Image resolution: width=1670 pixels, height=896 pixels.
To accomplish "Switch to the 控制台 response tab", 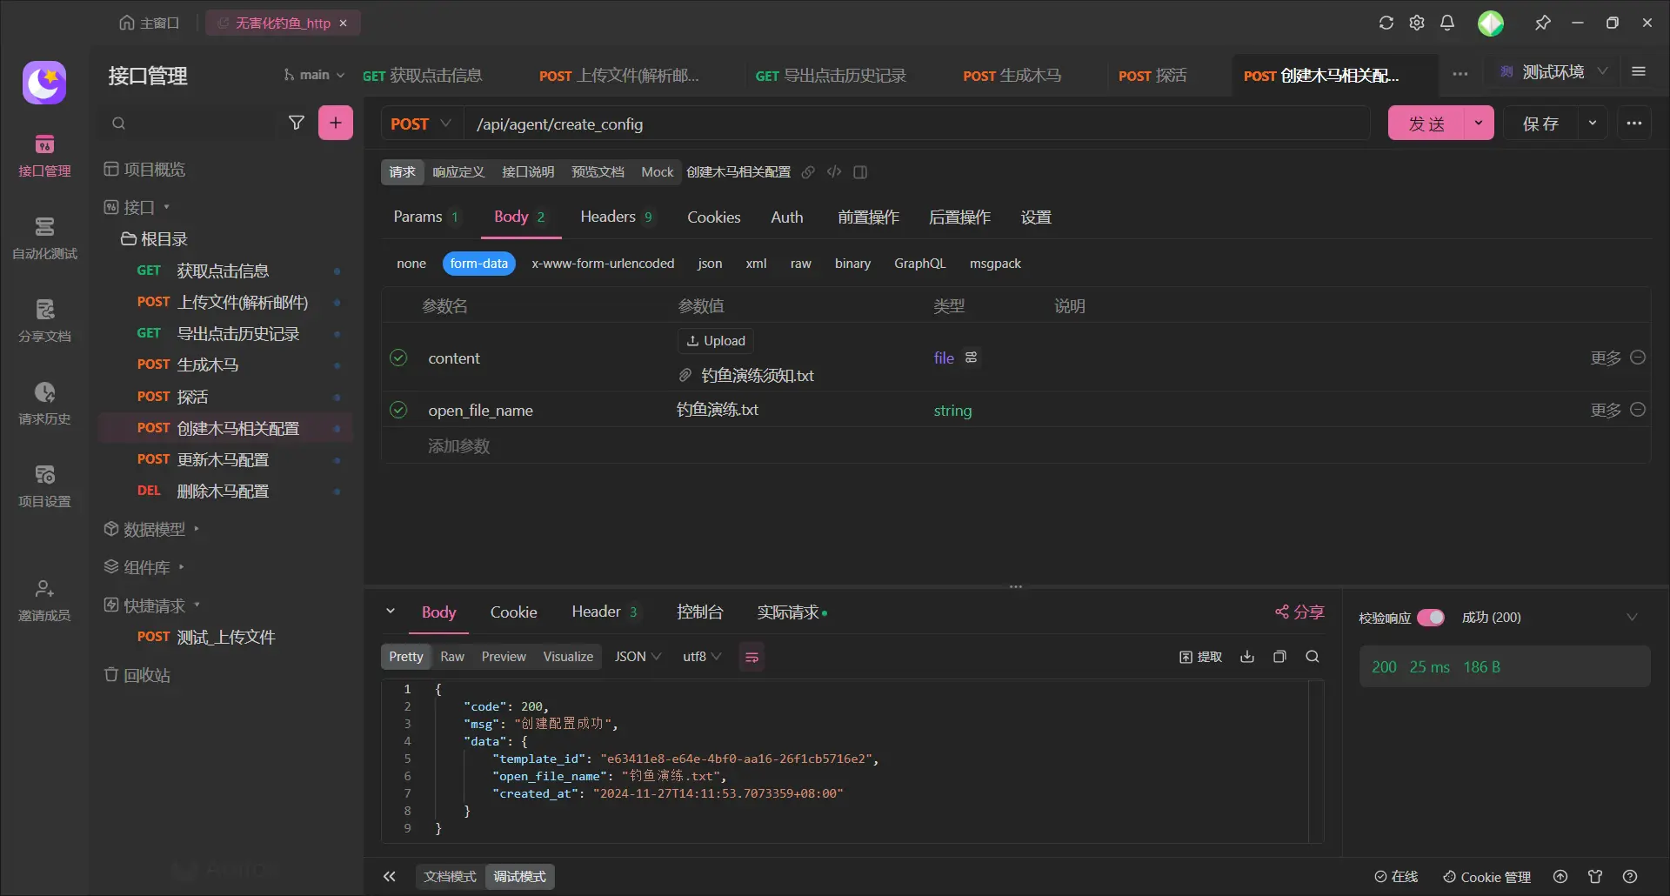I will pyautogui.click(x=700, y=612).
